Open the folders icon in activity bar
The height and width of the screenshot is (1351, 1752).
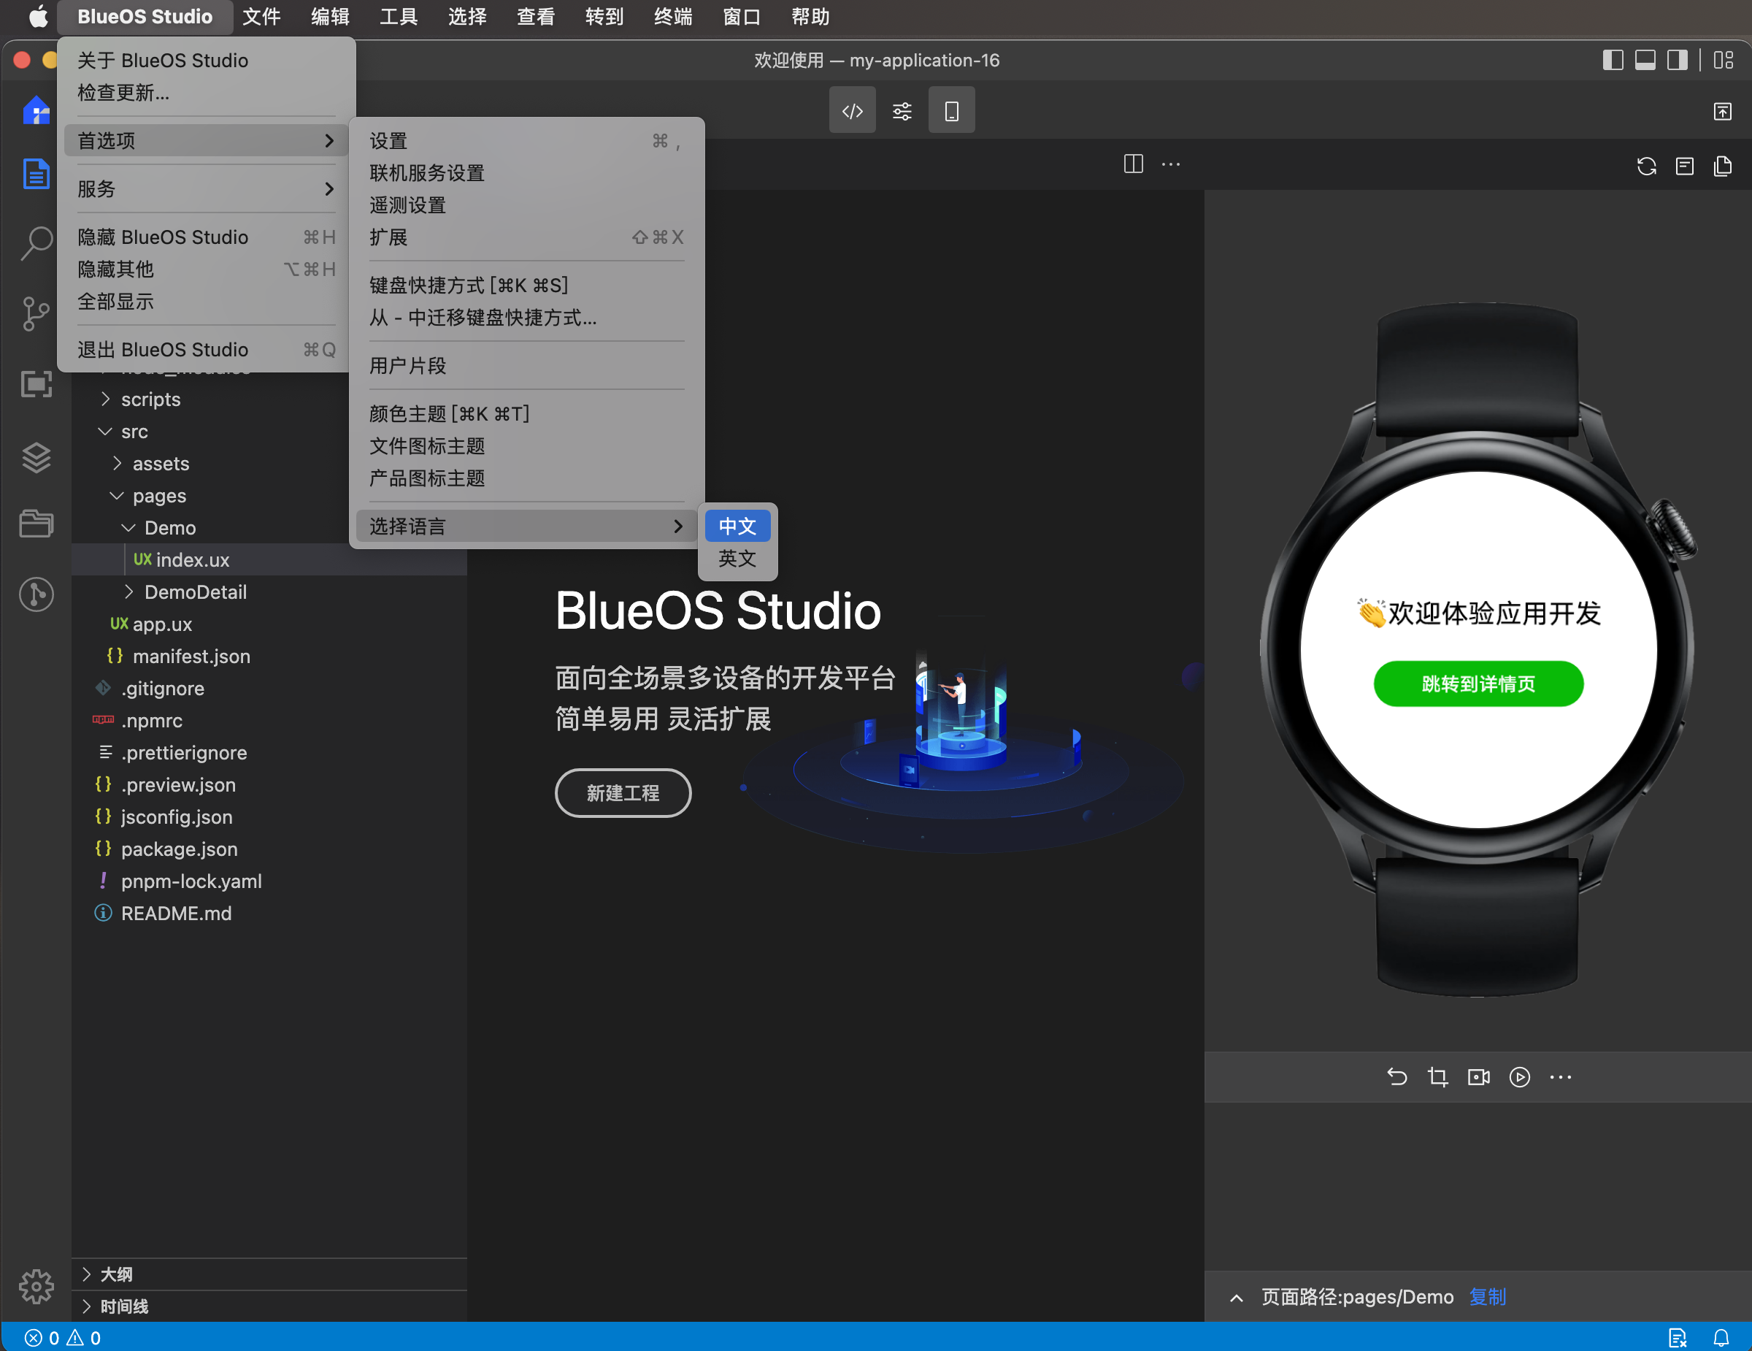[x=36, y=523]
